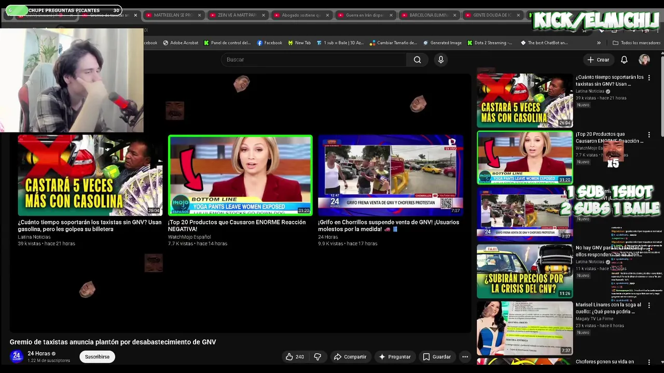
Task: Open Yoga Pants endscreen video thumbnail
Action: (x=240, y=175)
